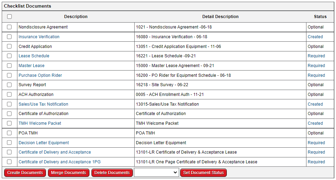
Task: Click Created status for Insurance Verification
Action: (315, 37)
